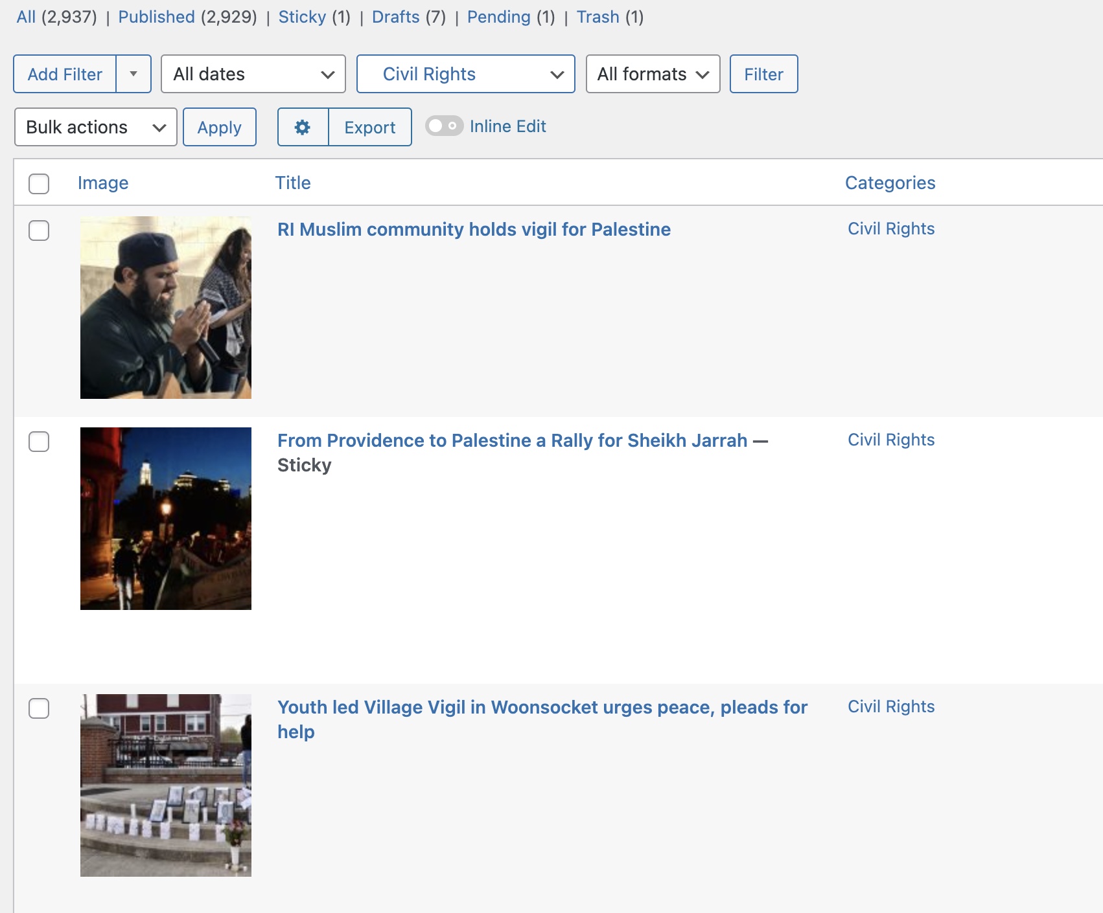Click Civil Rights category of Sheikh Jarrah post

(x=891, y=440)
